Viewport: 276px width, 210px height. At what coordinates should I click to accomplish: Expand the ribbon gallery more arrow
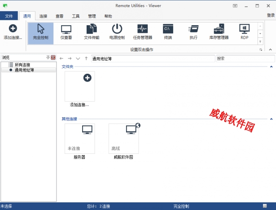260,41
